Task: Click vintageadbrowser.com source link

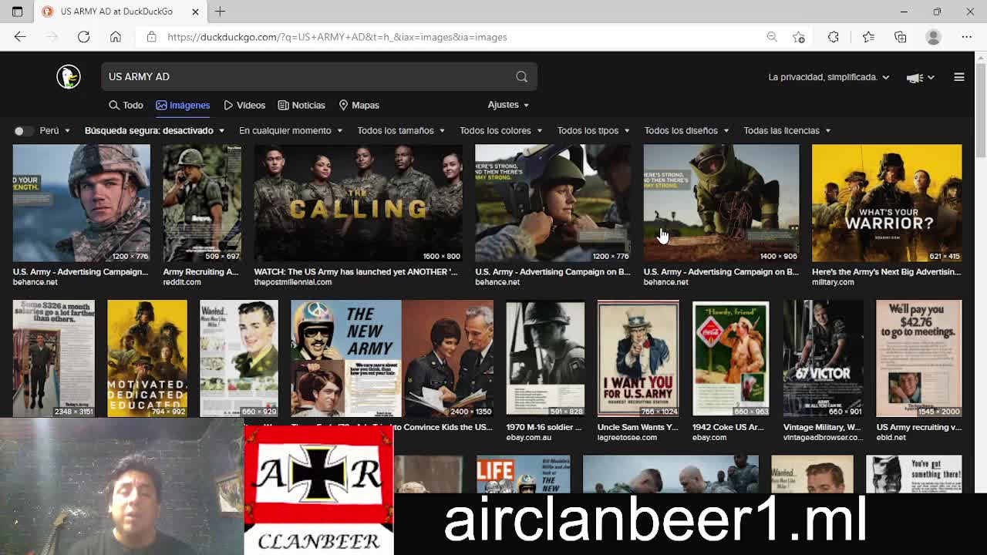Action: (x=821, y=438)
